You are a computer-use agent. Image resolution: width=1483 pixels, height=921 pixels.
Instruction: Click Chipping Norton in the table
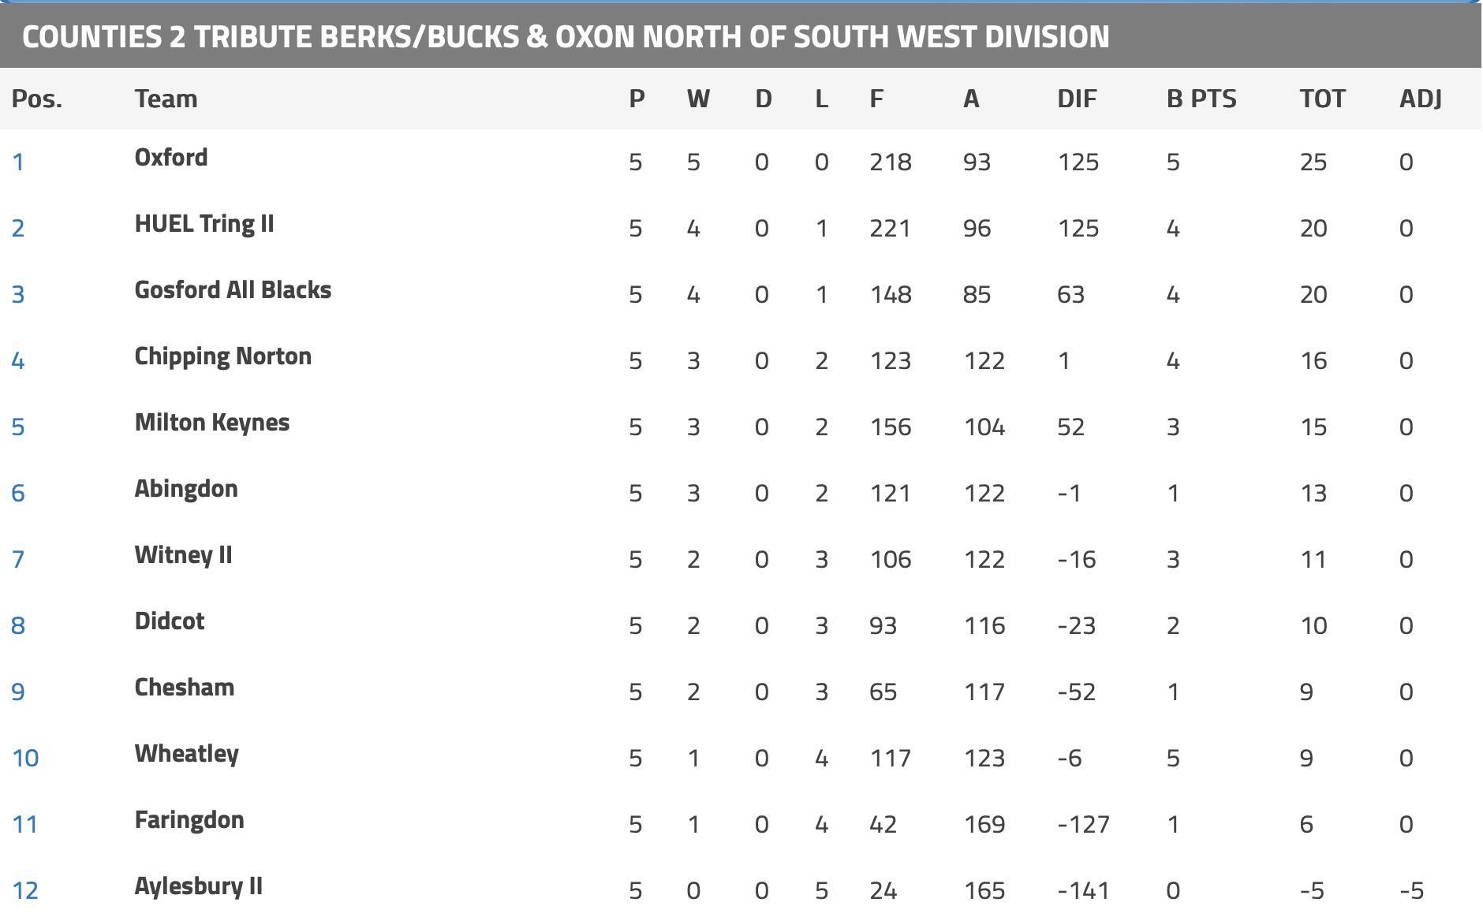click(x=222, y=356)
